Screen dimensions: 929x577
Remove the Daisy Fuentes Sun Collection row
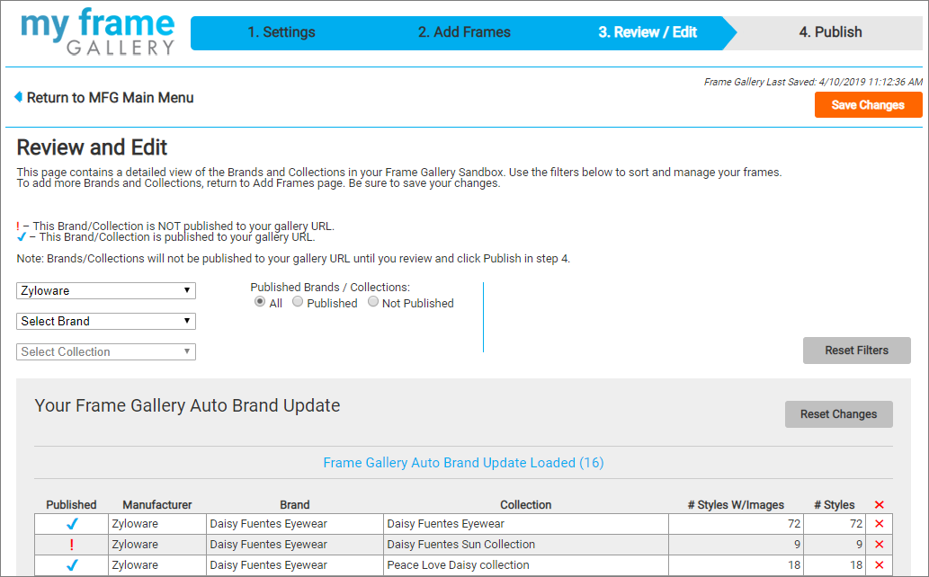click(880, 545)
